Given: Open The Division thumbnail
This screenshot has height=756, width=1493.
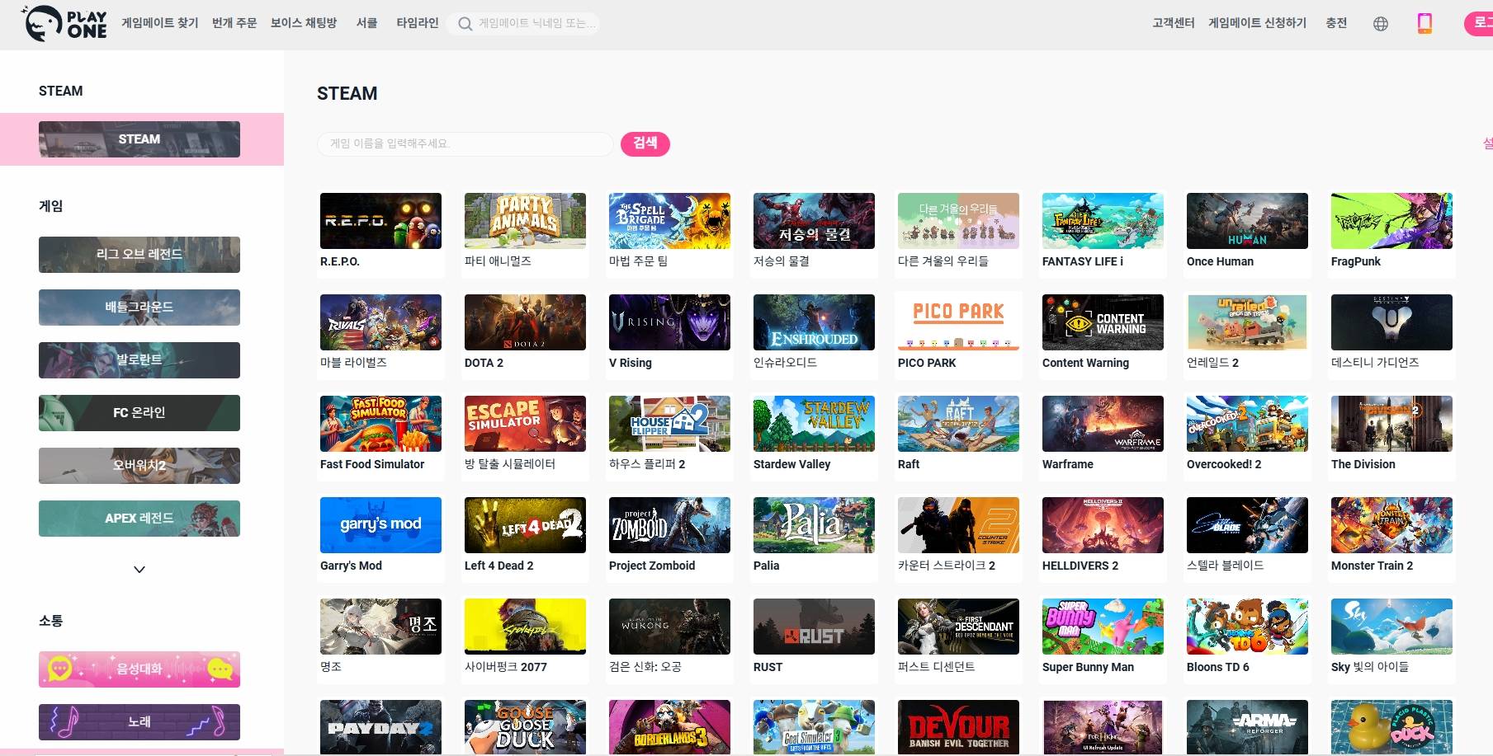Looking at the screenshot, I should [x=1391, y=424].
